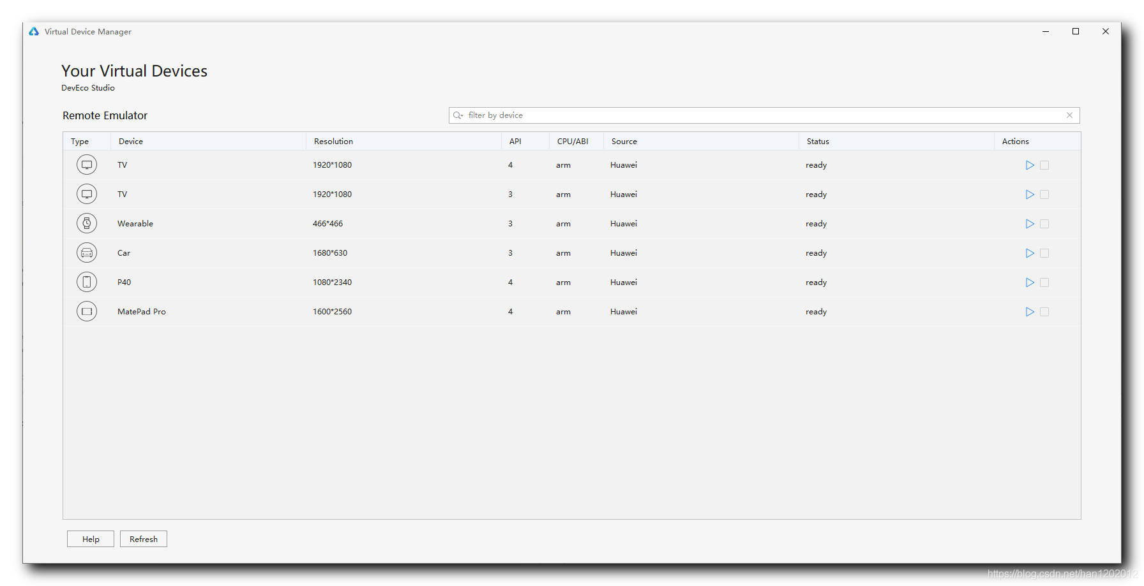Select the Car device name

tap(124, 253)
